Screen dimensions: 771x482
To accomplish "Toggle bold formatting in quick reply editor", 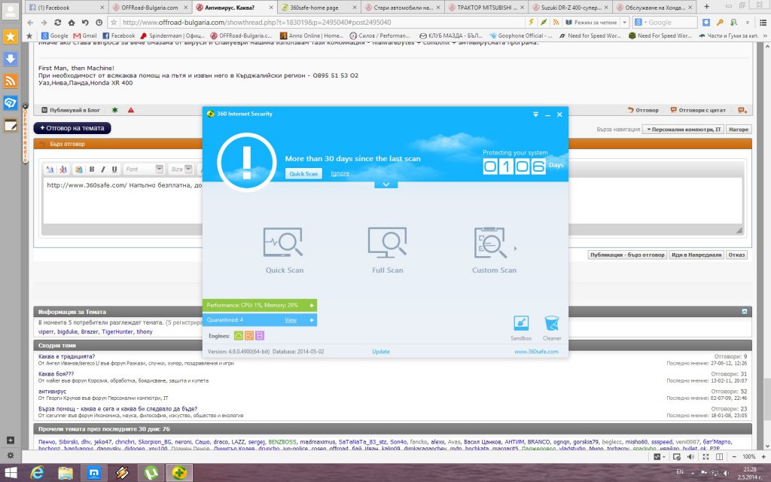I will pos(91,169).
